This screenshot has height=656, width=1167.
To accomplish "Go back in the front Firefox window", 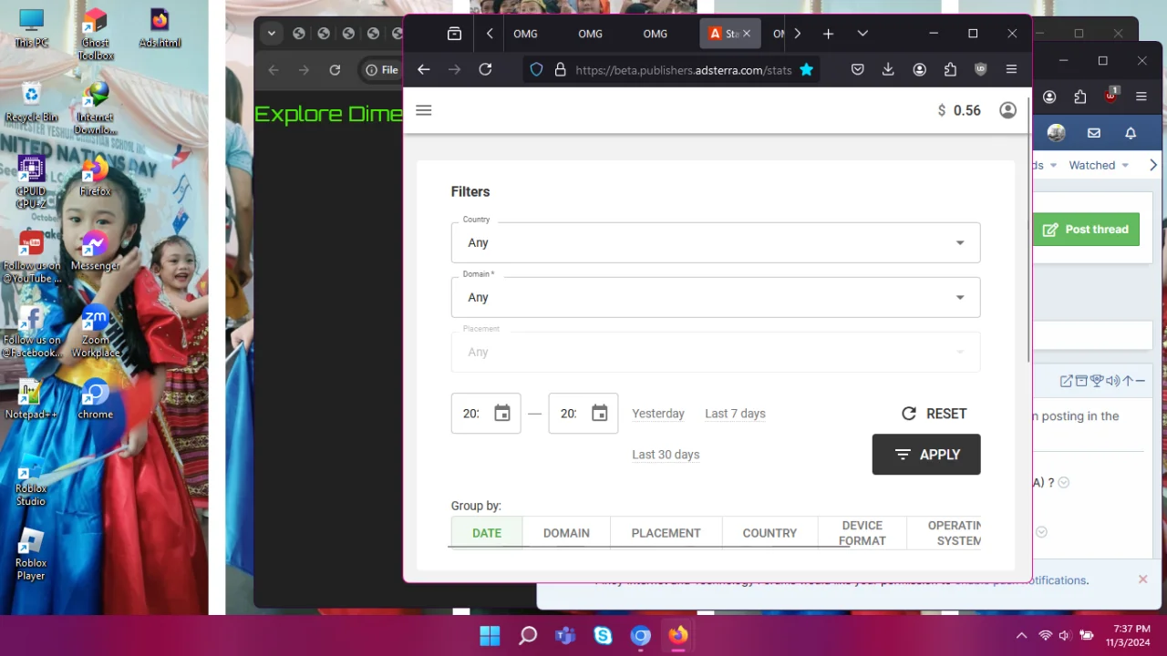I will click(x=423, y=69).
